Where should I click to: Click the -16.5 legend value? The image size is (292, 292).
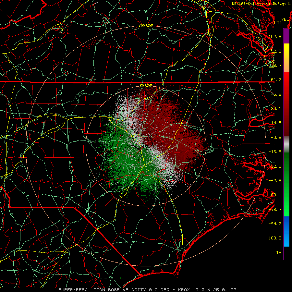click(275, 152)
